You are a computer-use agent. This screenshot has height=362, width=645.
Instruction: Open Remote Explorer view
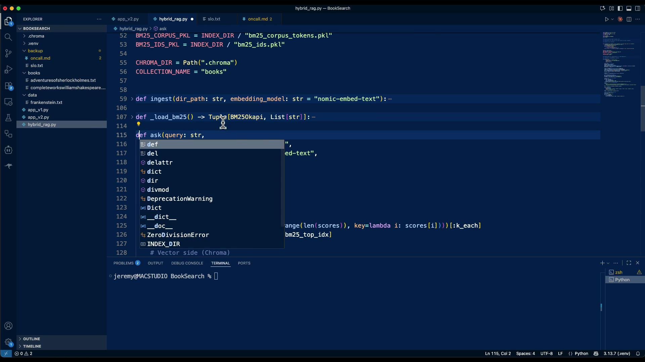tap(8, 102)
